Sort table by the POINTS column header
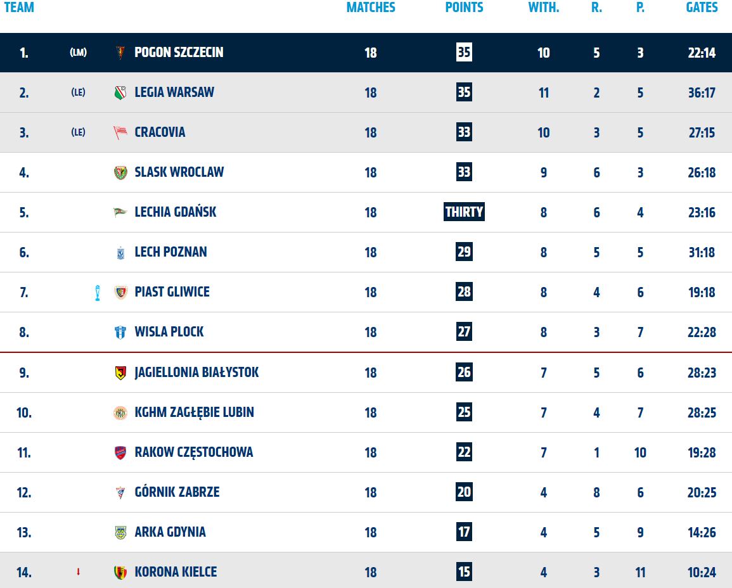Viewport: 732px width, 588px height. click(464, 8)
